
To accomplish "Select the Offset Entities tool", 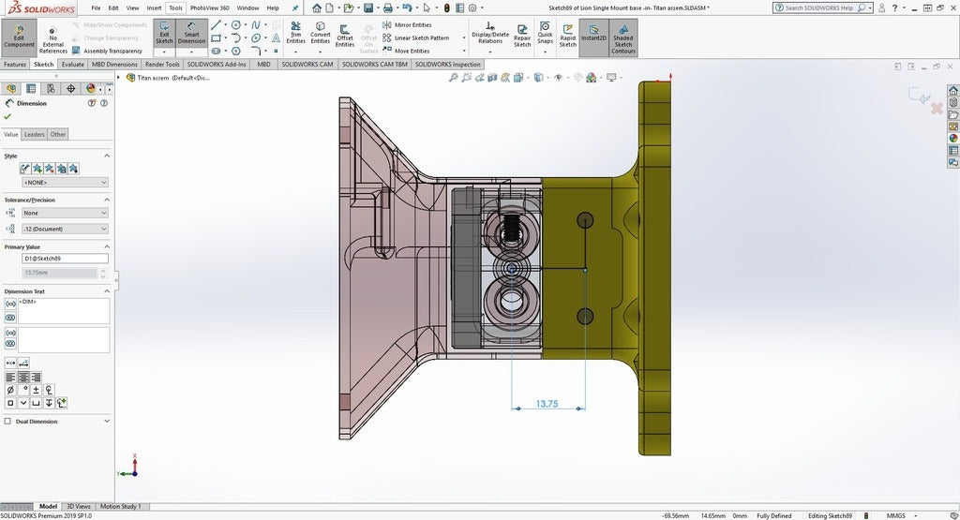I will pos(345,37).
